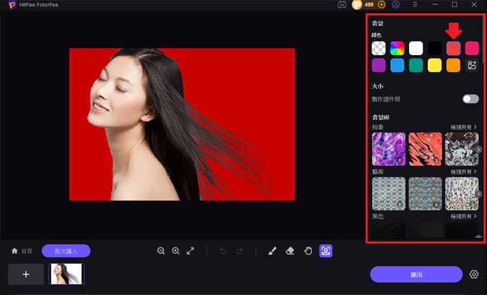Expand black (黑色) view all link
This screenshot has width=487, height=295.
click(x=464, y=216)
